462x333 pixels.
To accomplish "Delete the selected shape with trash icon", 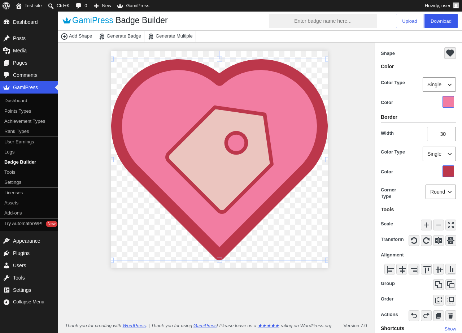I will pyautogui.click(x=451, y=316).
